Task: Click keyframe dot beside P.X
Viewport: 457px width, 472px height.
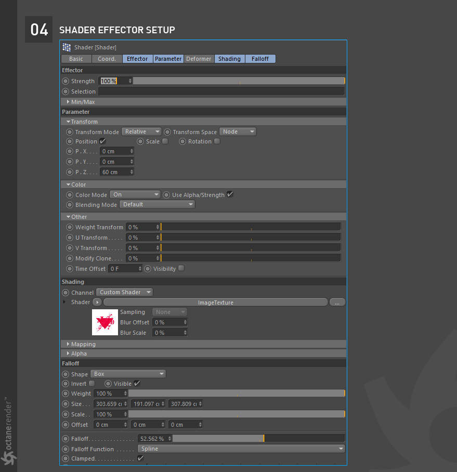Action: tap(70, 151)
